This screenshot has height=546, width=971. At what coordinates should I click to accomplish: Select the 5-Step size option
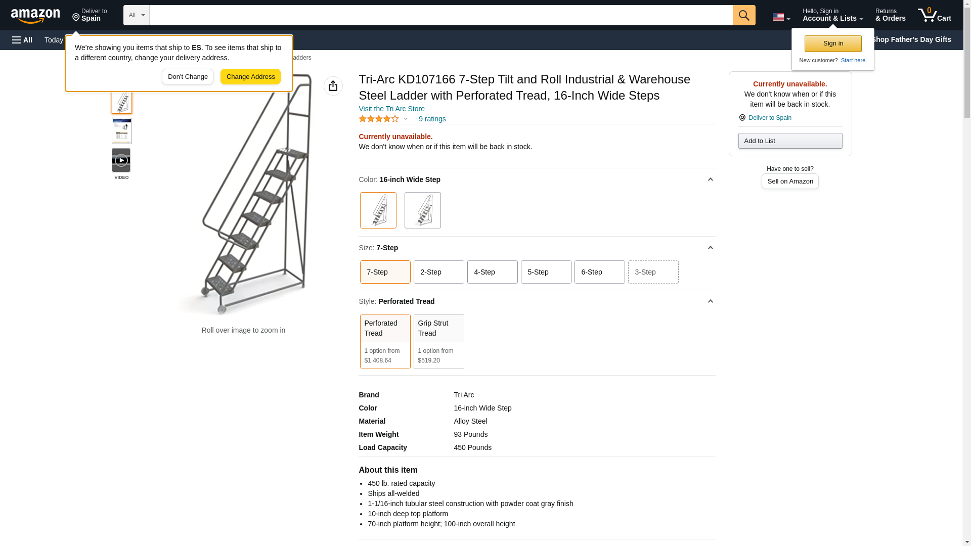[546, 272]
